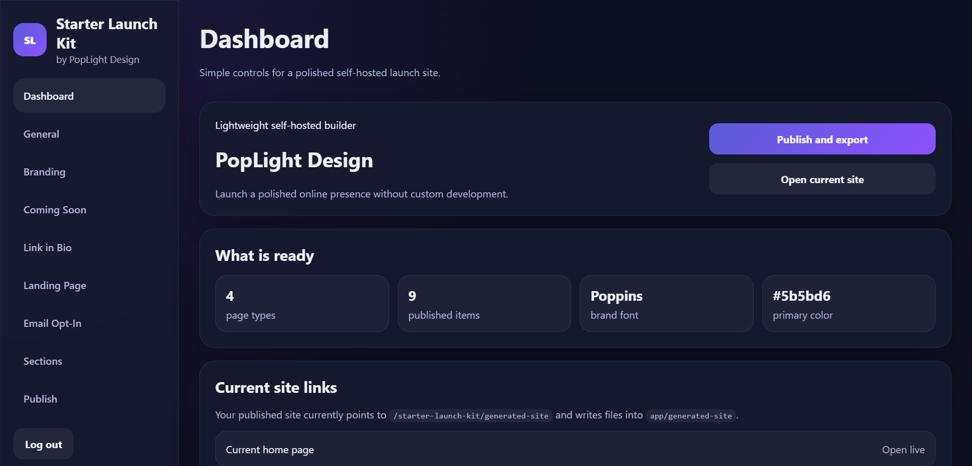
Task: Click Open current site button
Action: pyautogui.click(x=822, y=179)
